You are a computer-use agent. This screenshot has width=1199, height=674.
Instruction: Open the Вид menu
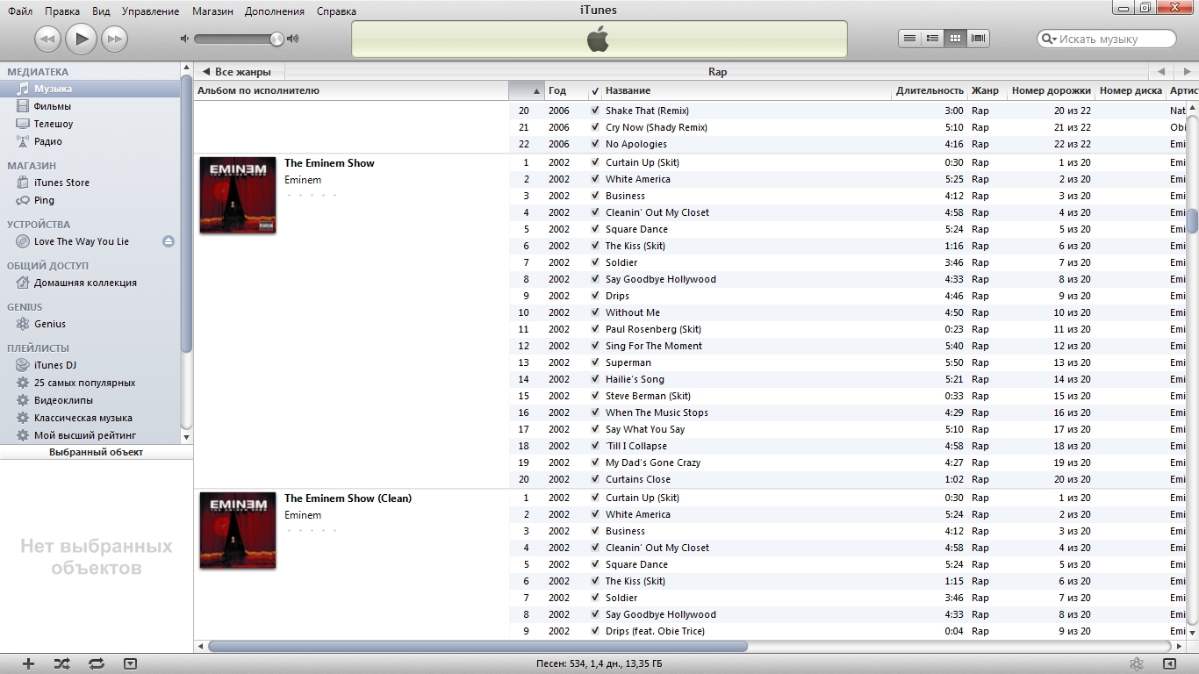tap(101, 11)
